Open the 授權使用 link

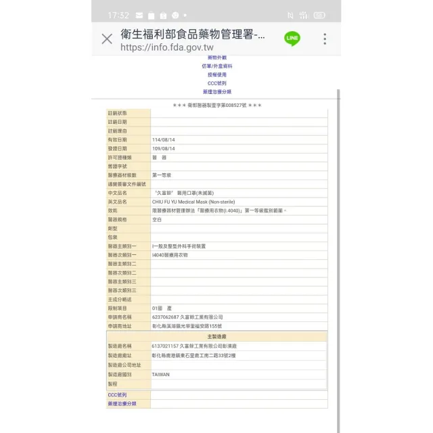point(216,74)
